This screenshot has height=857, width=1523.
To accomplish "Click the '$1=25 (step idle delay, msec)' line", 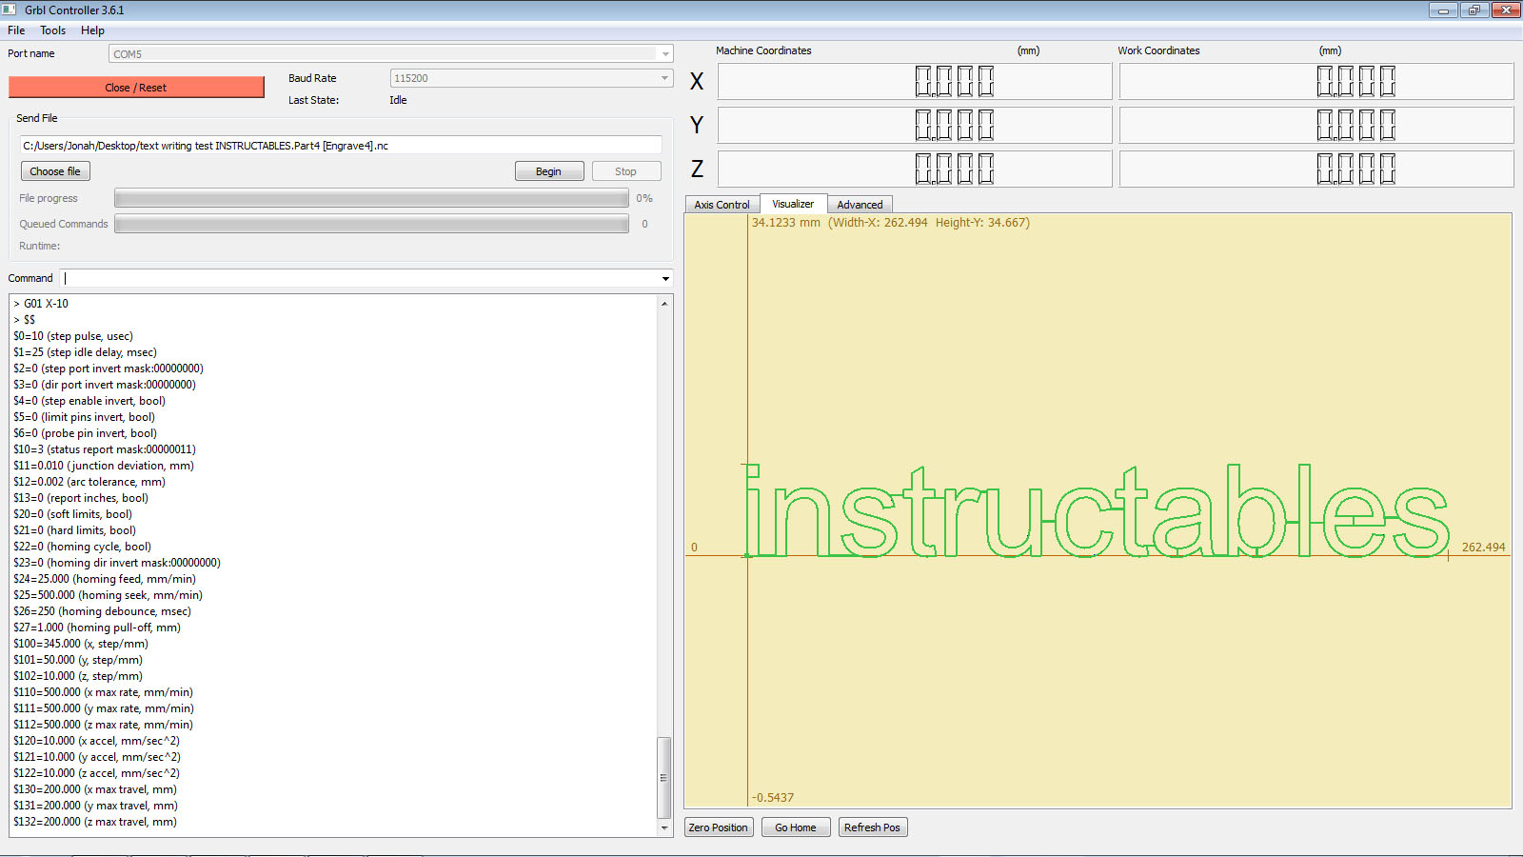I will pos(85,352).
